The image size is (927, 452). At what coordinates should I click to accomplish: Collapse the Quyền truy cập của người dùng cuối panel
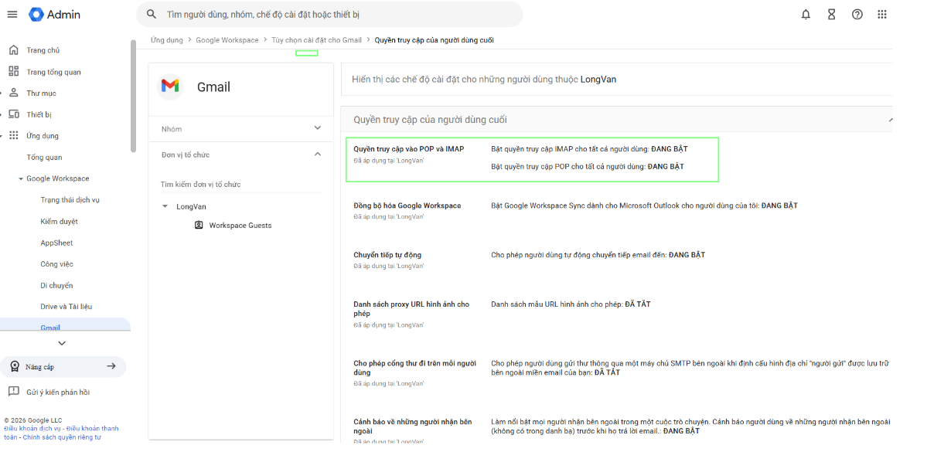pyautogui.click(x=890, y=120)
